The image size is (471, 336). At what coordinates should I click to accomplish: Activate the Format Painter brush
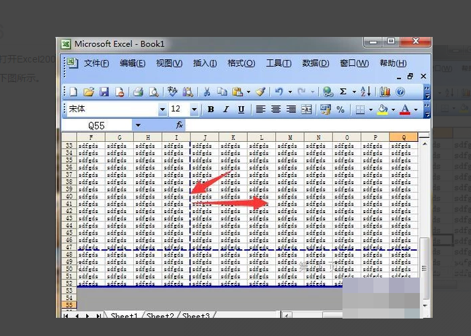click(x=261, y=92)
